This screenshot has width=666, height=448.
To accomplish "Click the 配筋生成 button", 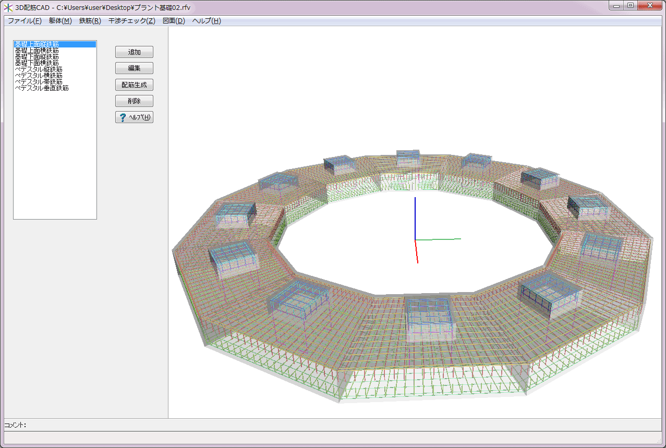I will pyautogui.click(x=134, y=84).
